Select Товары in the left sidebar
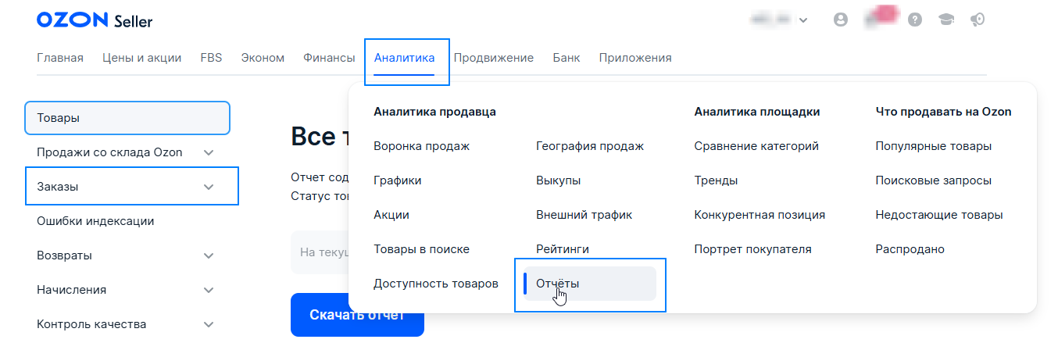1058x350 pixels. point(127,118)
